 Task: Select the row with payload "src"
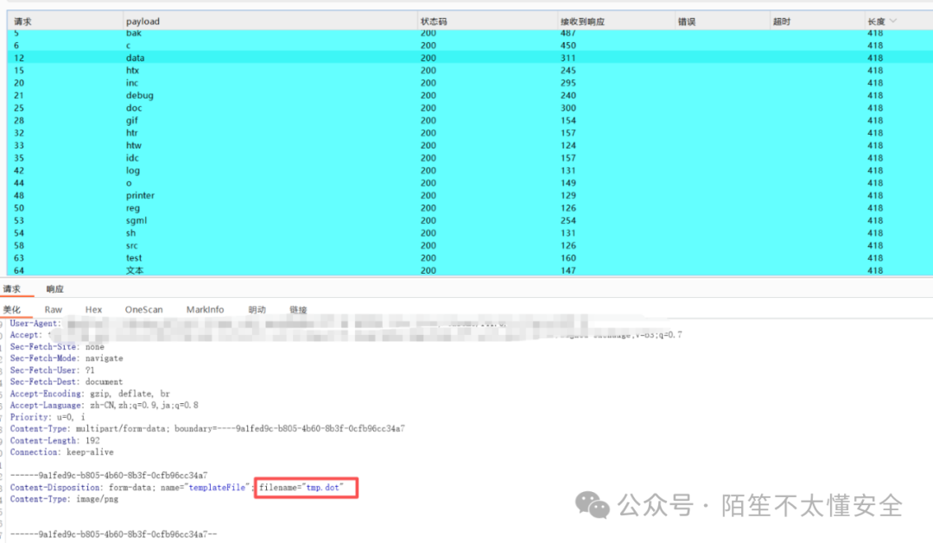[470, 245]
